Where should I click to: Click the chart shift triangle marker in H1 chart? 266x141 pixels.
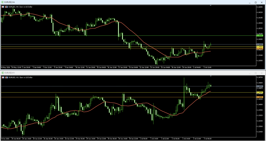click(210, 76)
